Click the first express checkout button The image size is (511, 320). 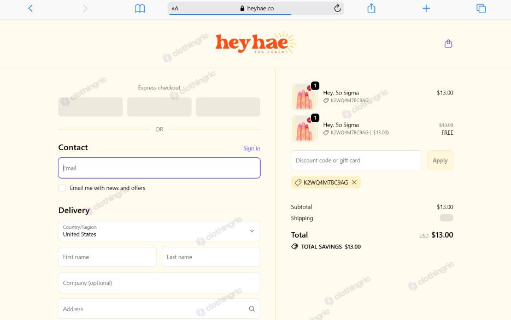click(x=91, y=107)
